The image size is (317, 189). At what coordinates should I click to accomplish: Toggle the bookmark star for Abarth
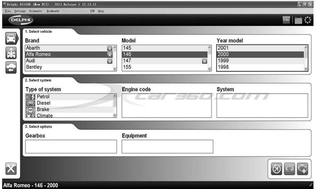point(110,48)
